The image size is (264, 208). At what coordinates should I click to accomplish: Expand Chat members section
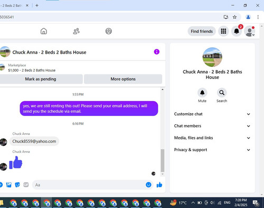pyautogui.click(x=212, y=126)
